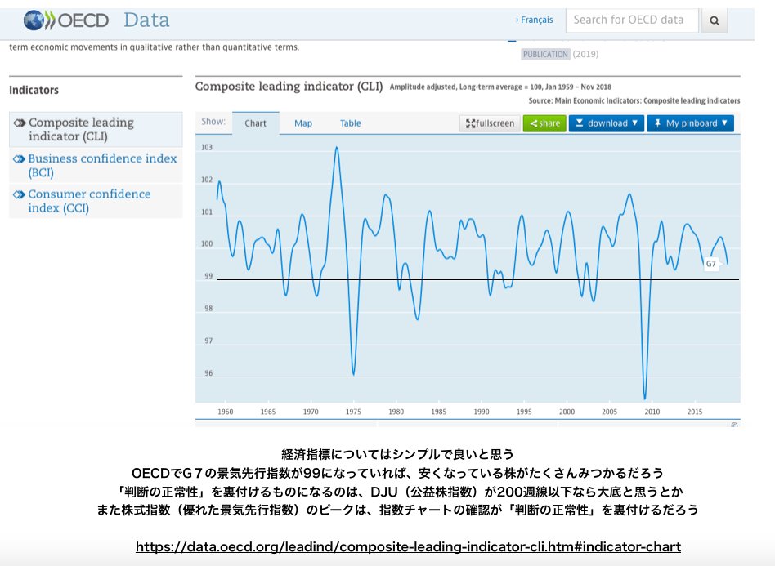775x566 pixels.
Task: Expand the download dropdown arrow
Action: click(635, 123)
